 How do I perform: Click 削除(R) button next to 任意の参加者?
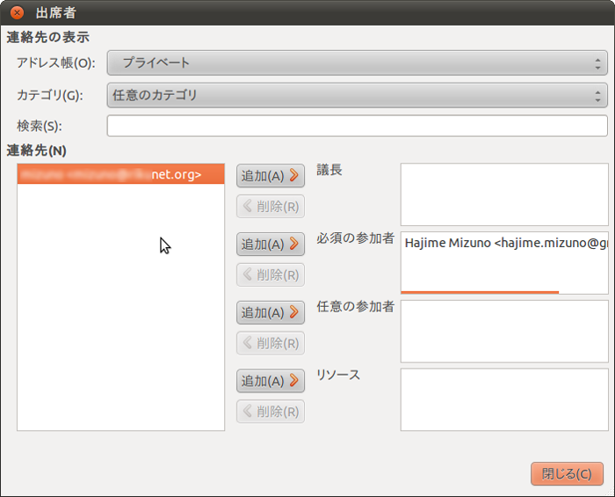point(271,343)
